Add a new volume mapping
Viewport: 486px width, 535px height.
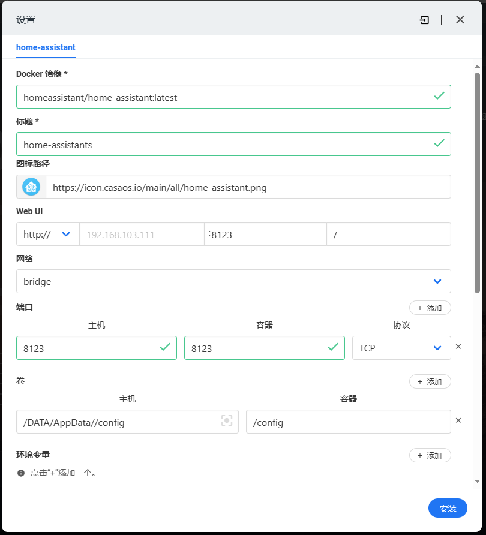[x=430, y=381]
